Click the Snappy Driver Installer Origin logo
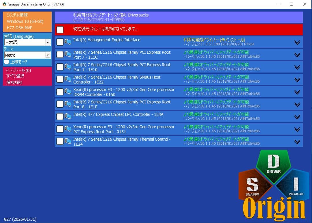312x223 pixels. pyautogui.click(x=274, y=185)
